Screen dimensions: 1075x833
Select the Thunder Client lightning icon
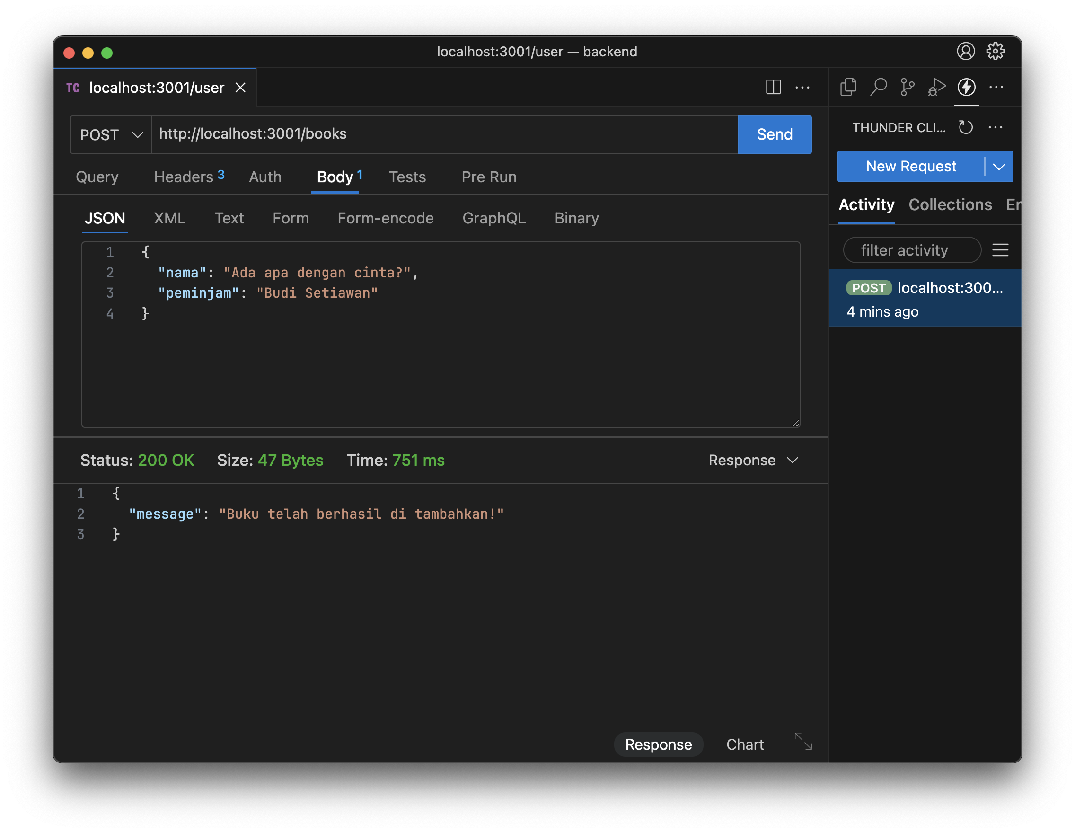[x=966, y=87]
